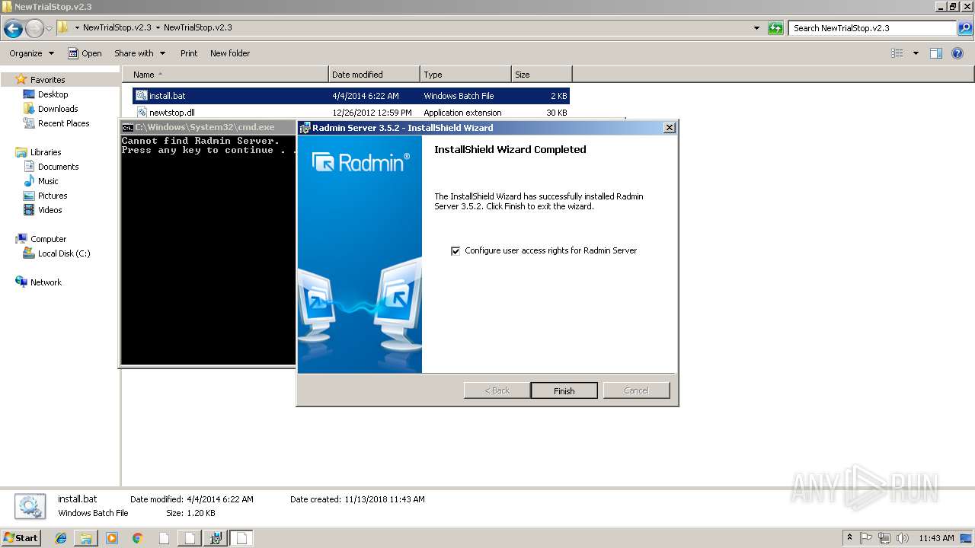Switch to Windows Explorer taskbar button
Image resolution: width=975 pixels, height=548 pixels.
coord(86,538)
